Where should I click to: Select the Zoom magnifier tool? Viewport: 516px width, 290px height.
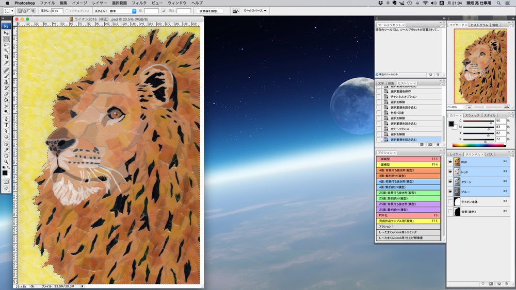[x=6, y=161]
